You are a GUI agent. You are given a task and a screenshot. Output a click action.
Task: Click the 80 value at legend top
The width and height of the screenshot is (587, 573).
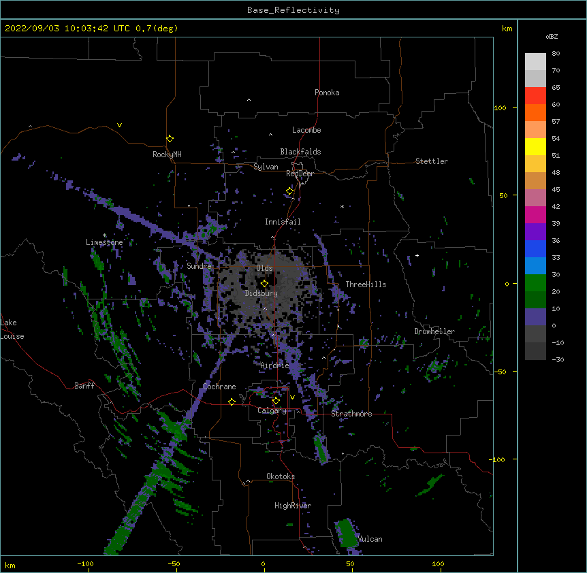pos(556,54)
